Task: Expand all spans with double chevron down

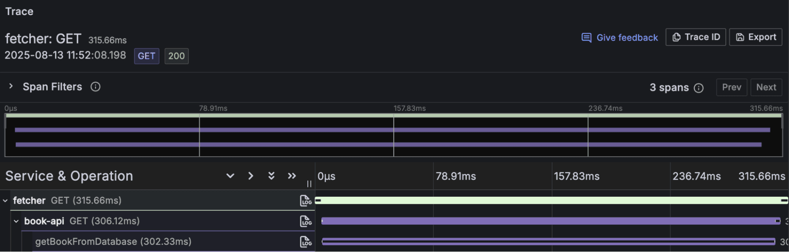Action: pyautogui.click(x=271, y=176)
